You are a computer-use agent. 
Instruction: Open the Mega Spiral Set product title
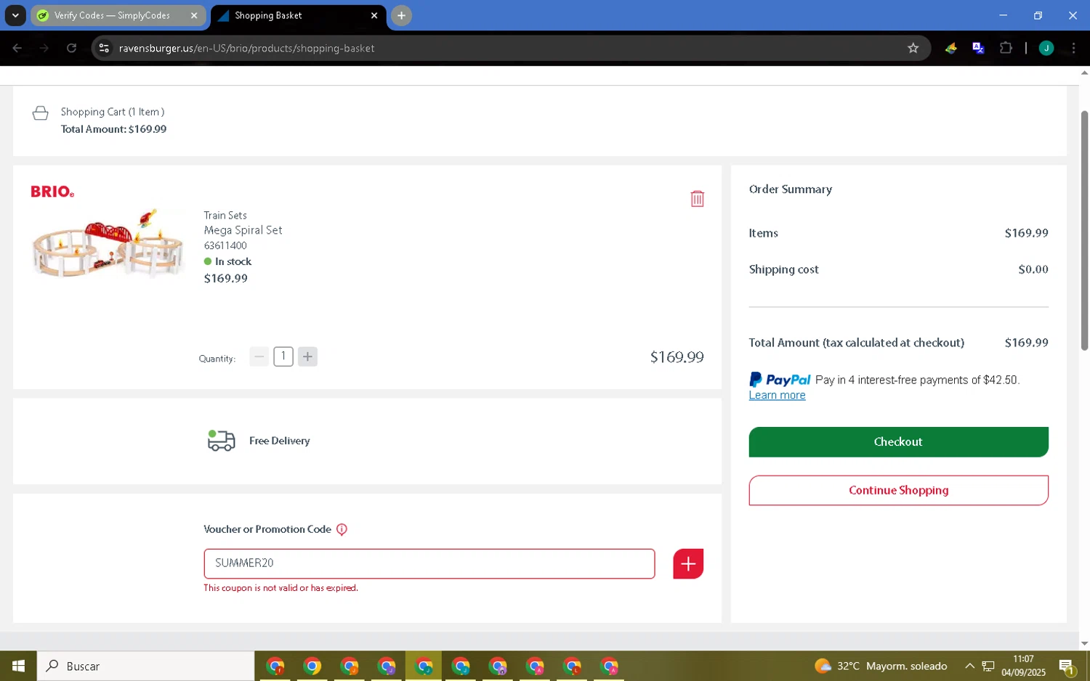click(243, 230)
